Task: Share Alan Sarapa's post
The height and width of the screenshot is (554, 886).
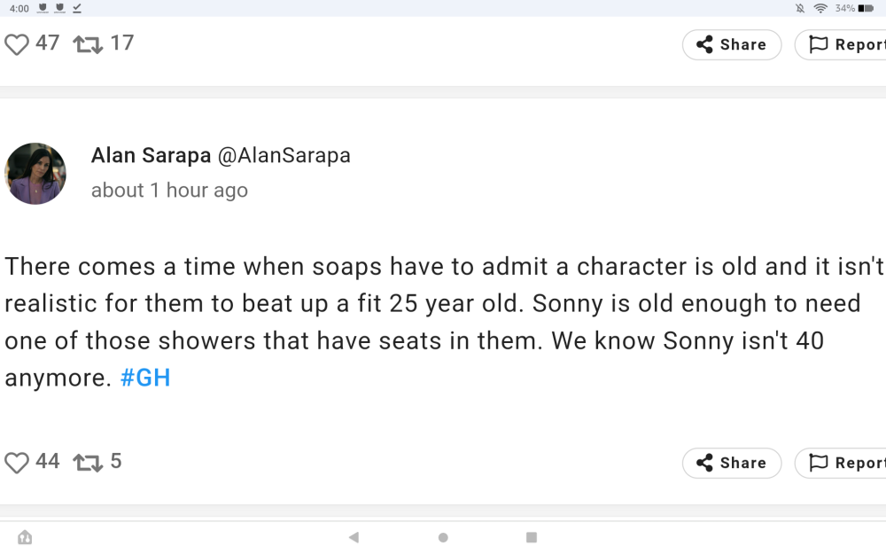Action: [x=731, y=463]
